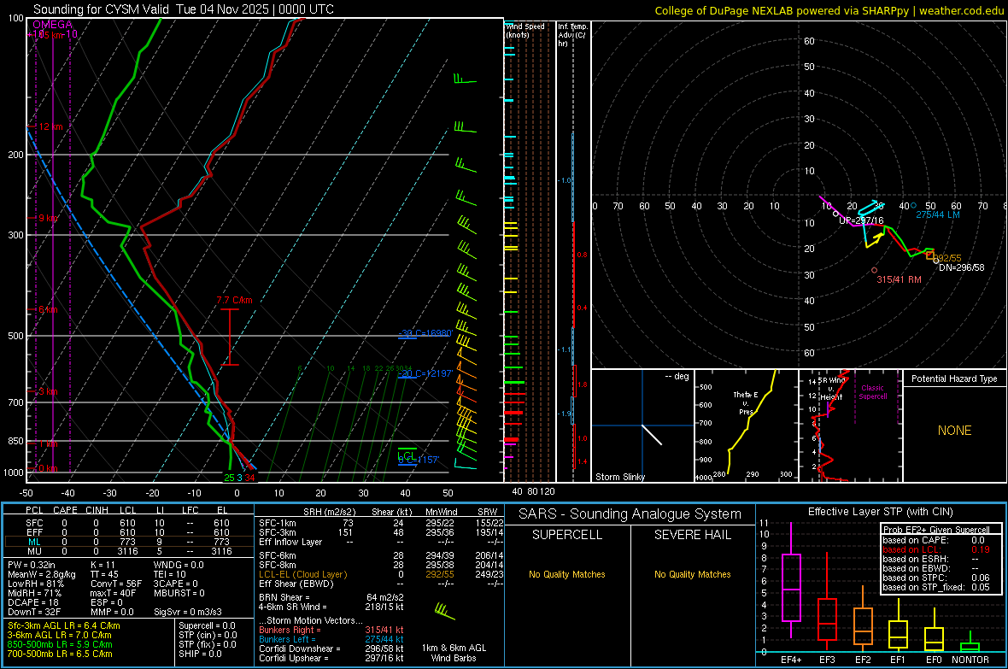This screenshot has height=669, width=1008.
Task: Click the SigSvr = 0 m3/s3 value
Action: (x=188, y=612)
